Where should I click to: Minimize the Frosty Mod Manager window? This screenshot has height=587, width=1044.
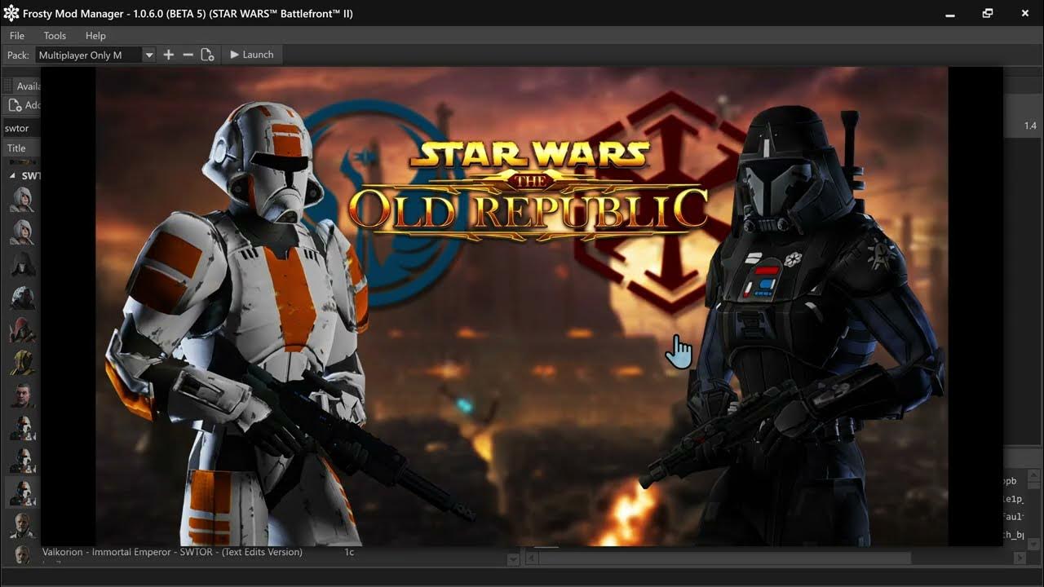[x=950, y=13]
